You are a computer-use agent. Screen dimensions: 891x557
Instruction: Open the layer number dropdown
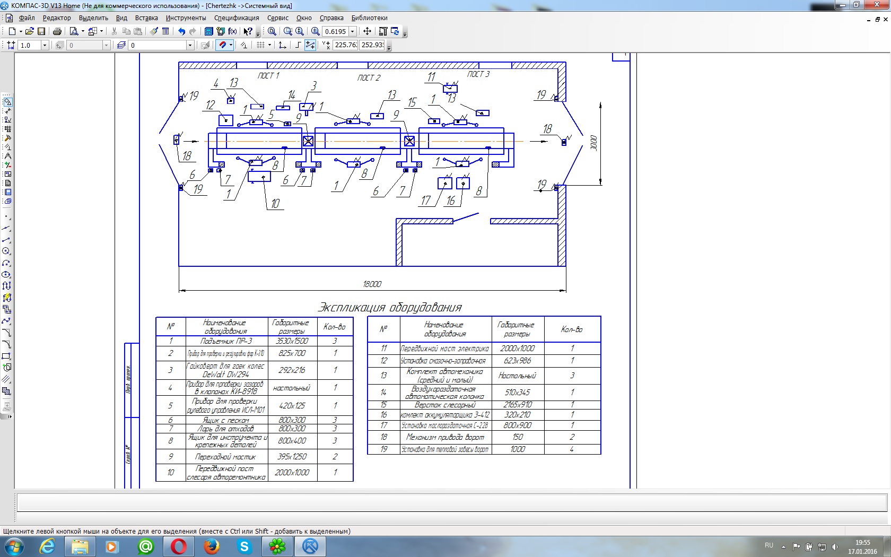tap(190, 45)
